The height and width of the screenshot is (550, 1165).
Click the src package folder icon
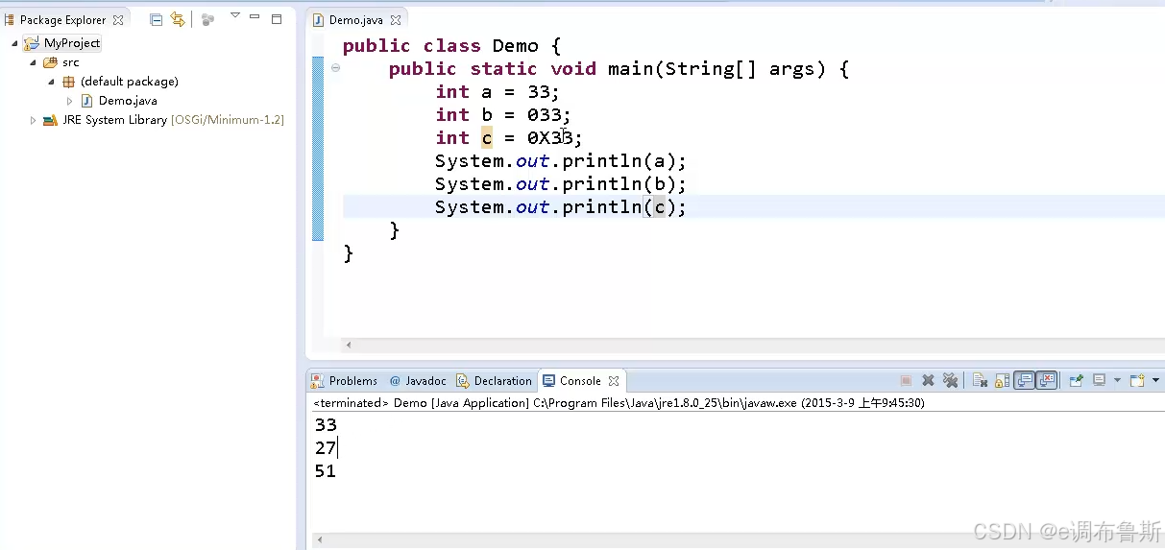pyautogui.click(x=50, y=62)
